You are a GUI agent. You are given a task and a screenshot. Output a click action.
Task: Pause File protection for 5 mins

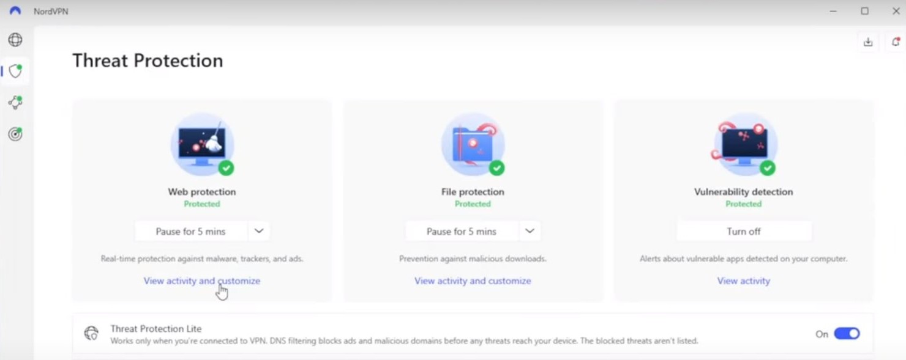click(462, 231)
